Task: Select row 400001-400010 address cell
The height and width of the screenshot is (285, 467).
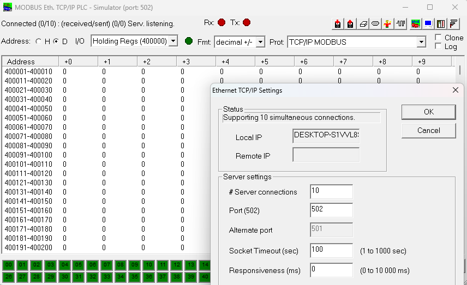Action: pos(28,71)
